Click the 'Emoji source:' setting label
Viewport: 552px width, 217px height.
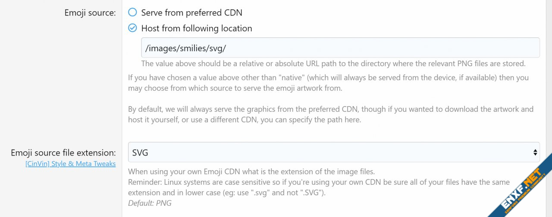click(90, 13)
